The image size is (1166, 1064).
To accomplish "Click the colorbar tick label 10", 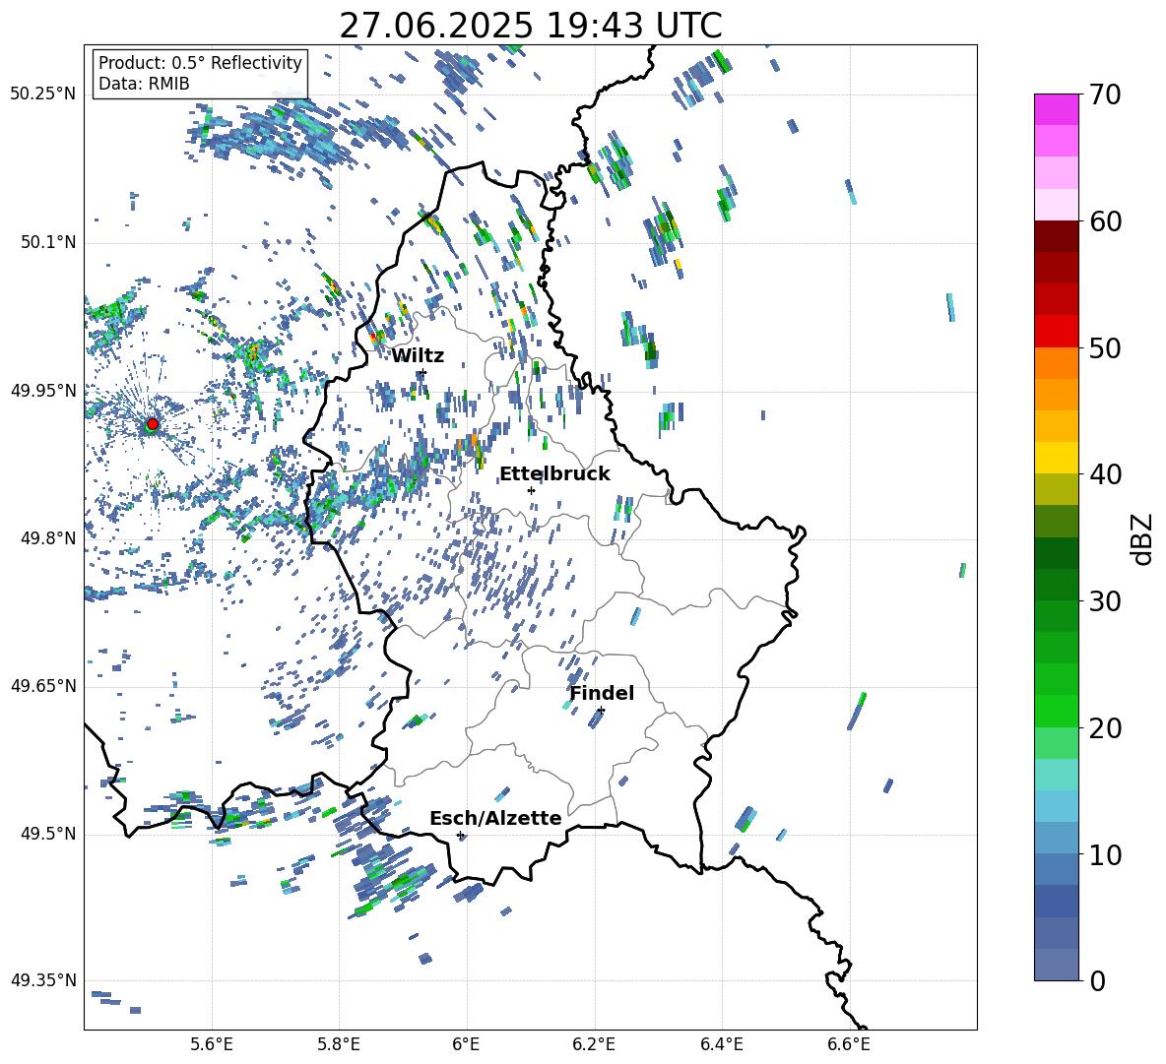I will click(1105, 854).
